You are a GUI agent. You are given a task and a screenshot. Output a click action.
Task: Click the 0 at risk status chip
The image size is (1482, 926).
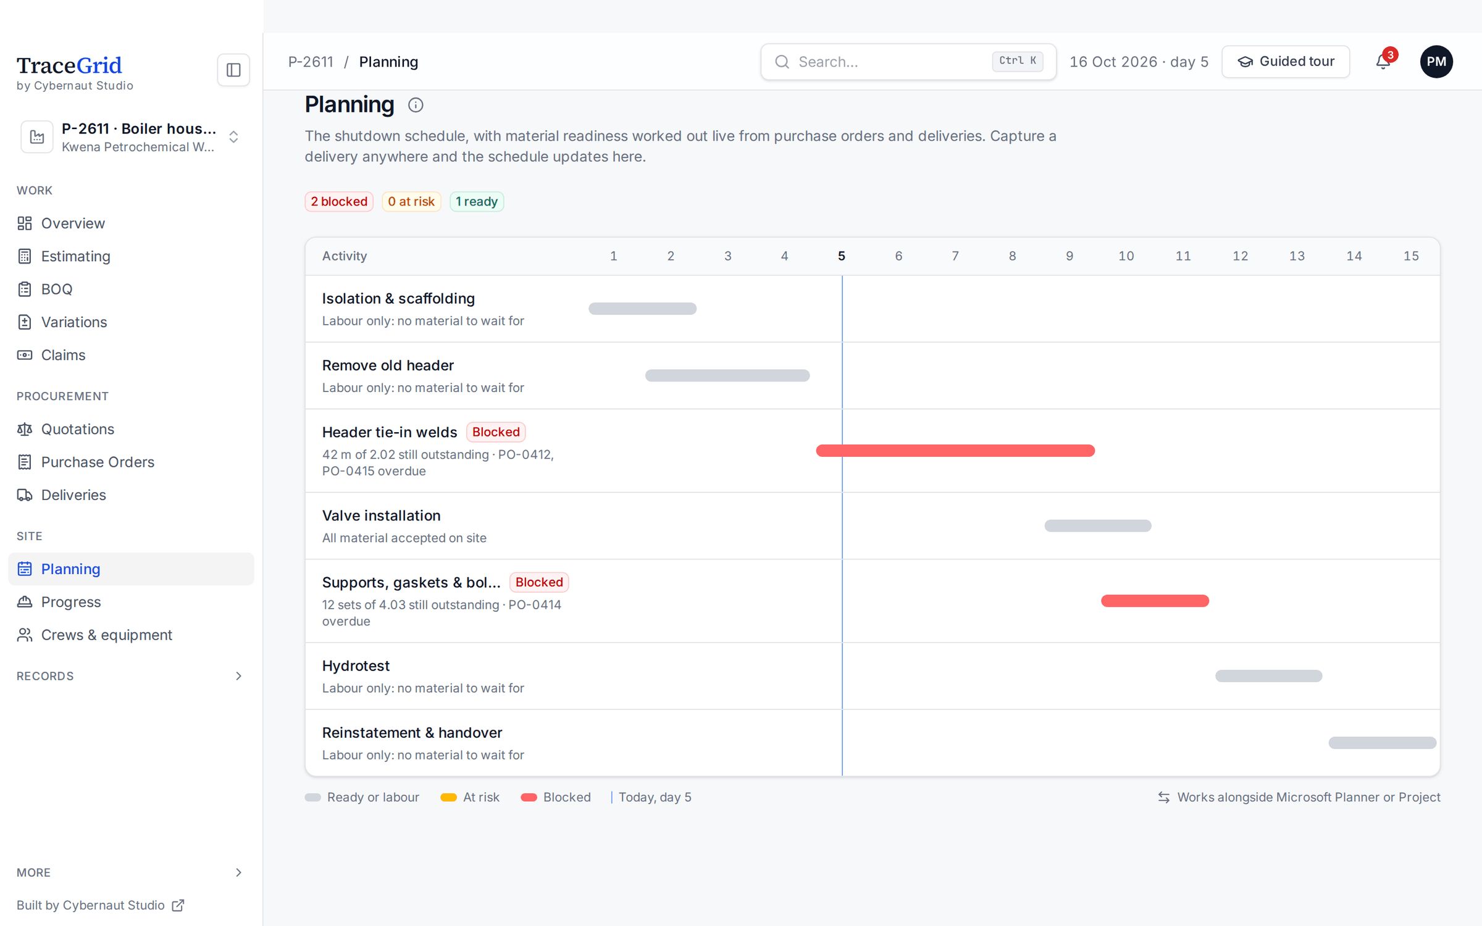tap(411, 202)
